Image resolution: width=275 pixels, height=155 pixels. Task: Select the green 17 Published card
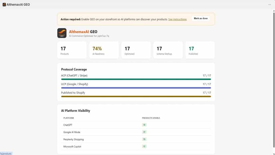tap(200, 50)
